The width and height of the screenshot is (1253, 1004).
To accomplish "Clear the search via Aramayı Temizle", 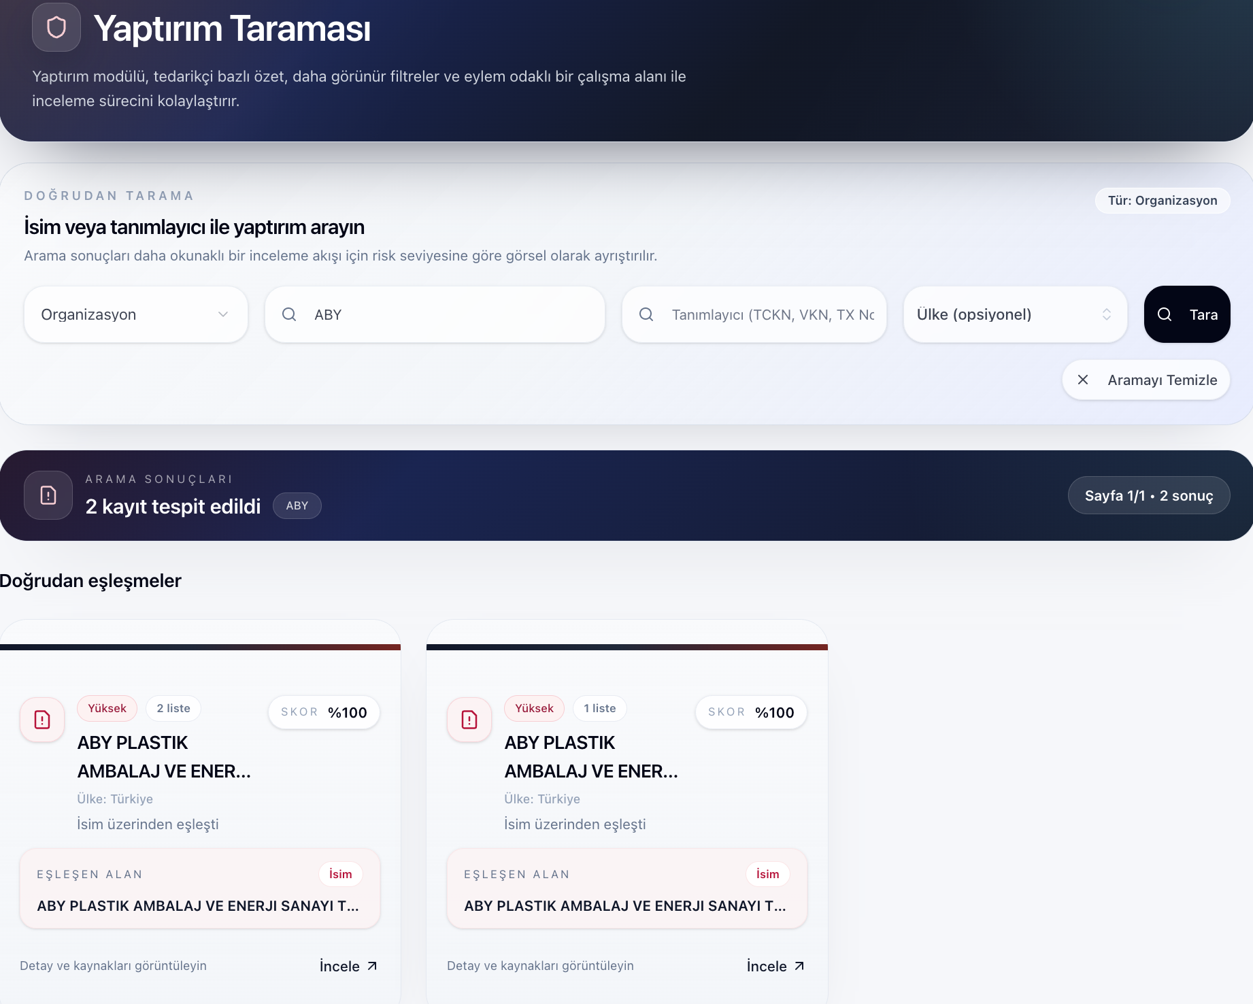I will point(1146,380).
